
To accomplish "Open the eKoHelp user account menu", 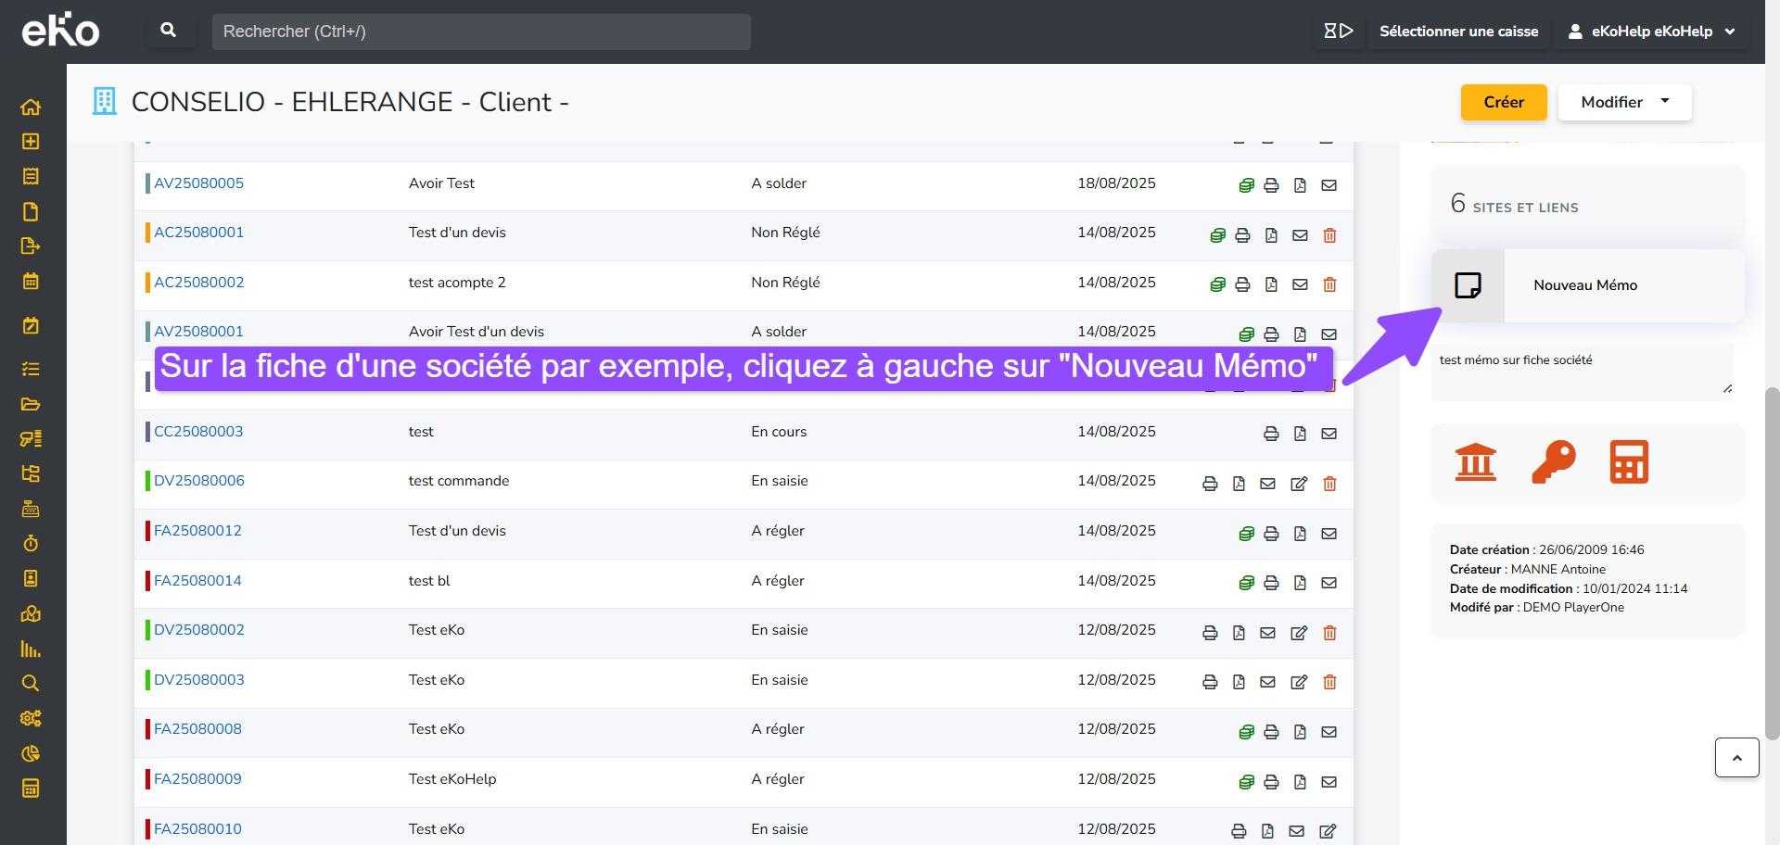I will coord(1651,32).
